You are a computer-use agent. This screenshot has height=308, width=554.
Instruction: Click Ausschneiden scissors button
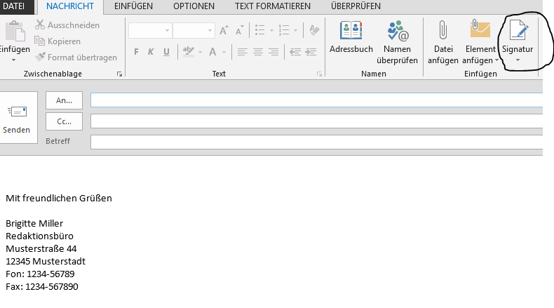tap(67, 25)
